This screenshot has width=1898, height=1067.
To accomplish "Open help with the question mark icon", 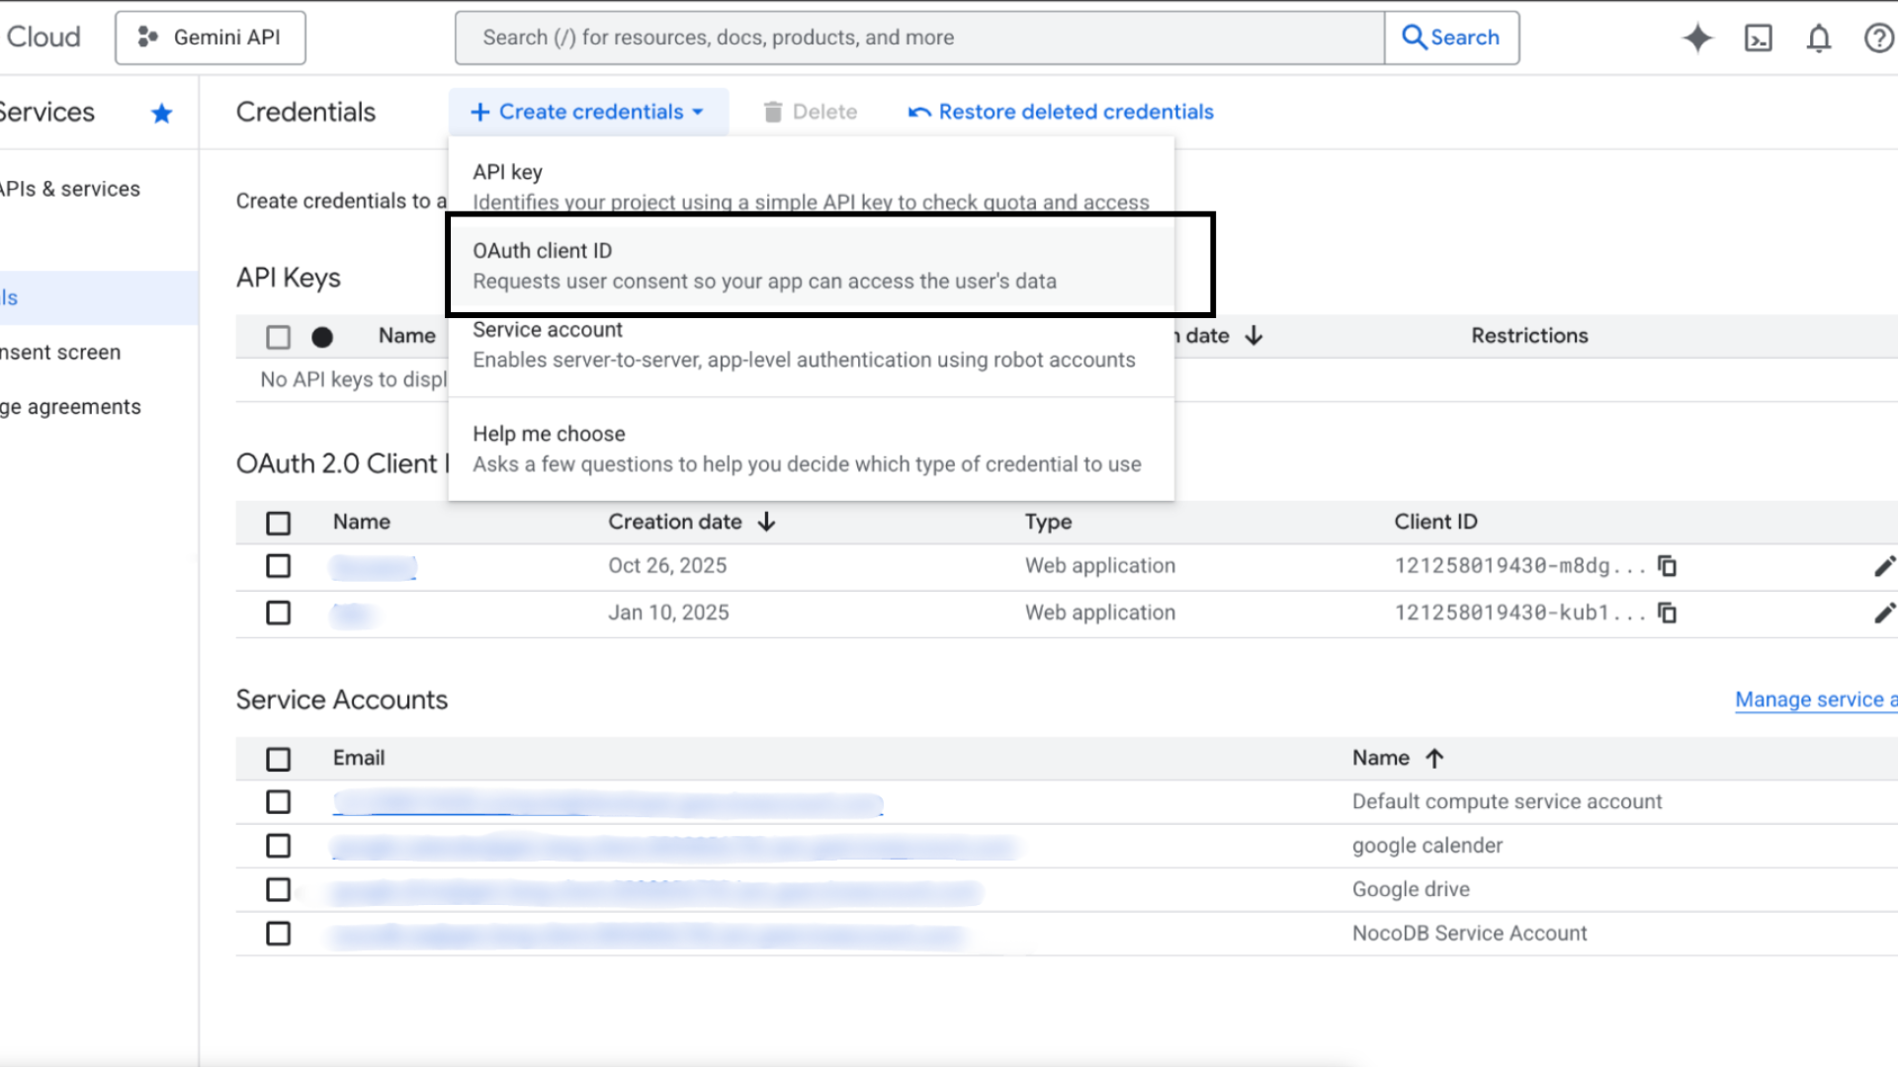I will (1877, 38).
